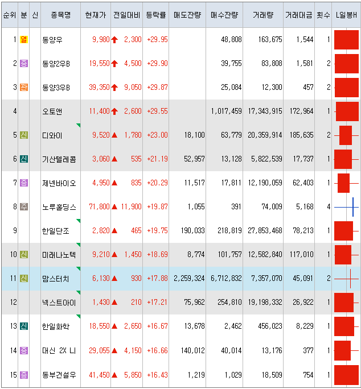Click the green 신 badge beside 디와이
361x389 pixels.
click(x=23, y=135)
